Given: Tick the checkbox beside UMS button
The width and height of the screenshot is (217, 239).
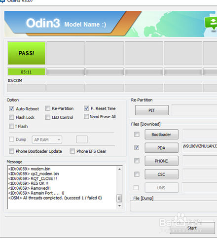Looking at the screenshot, I should (x=136, y=187).
